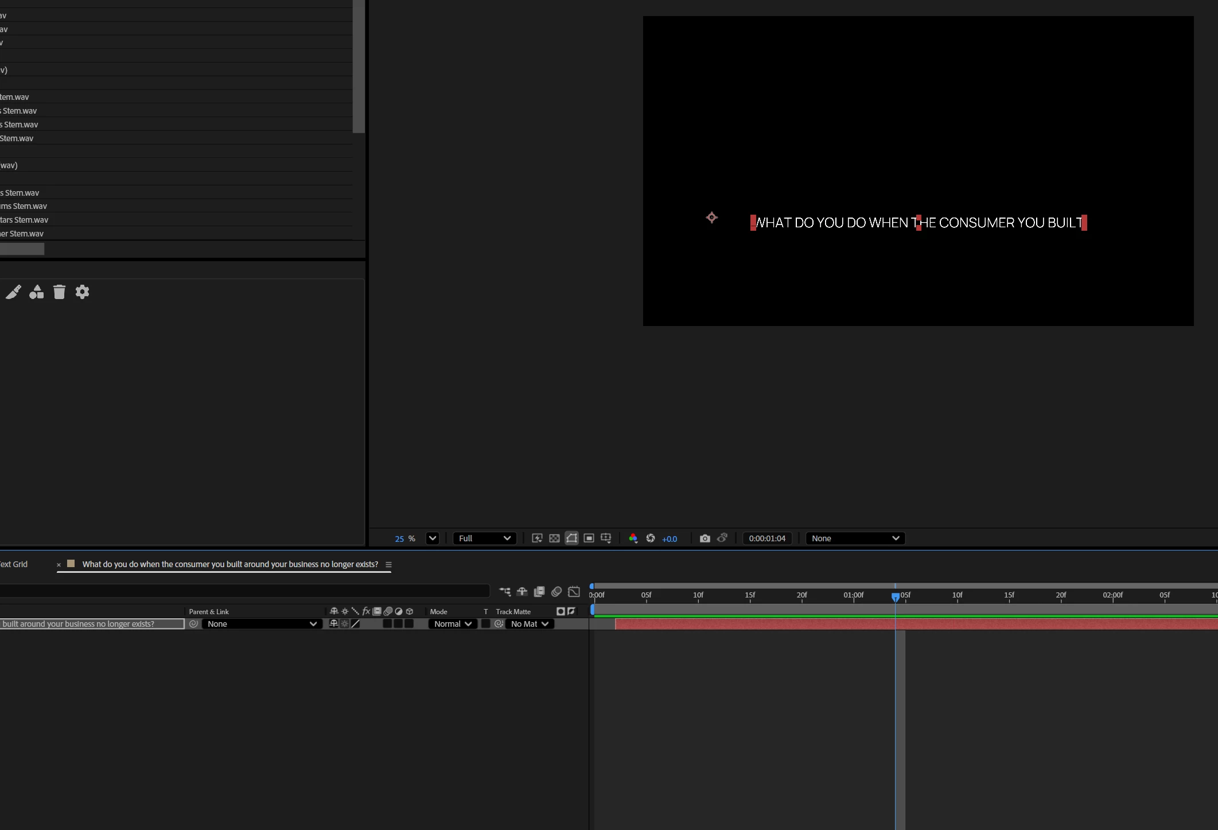Open project settings gear icon

coord(82,292)
